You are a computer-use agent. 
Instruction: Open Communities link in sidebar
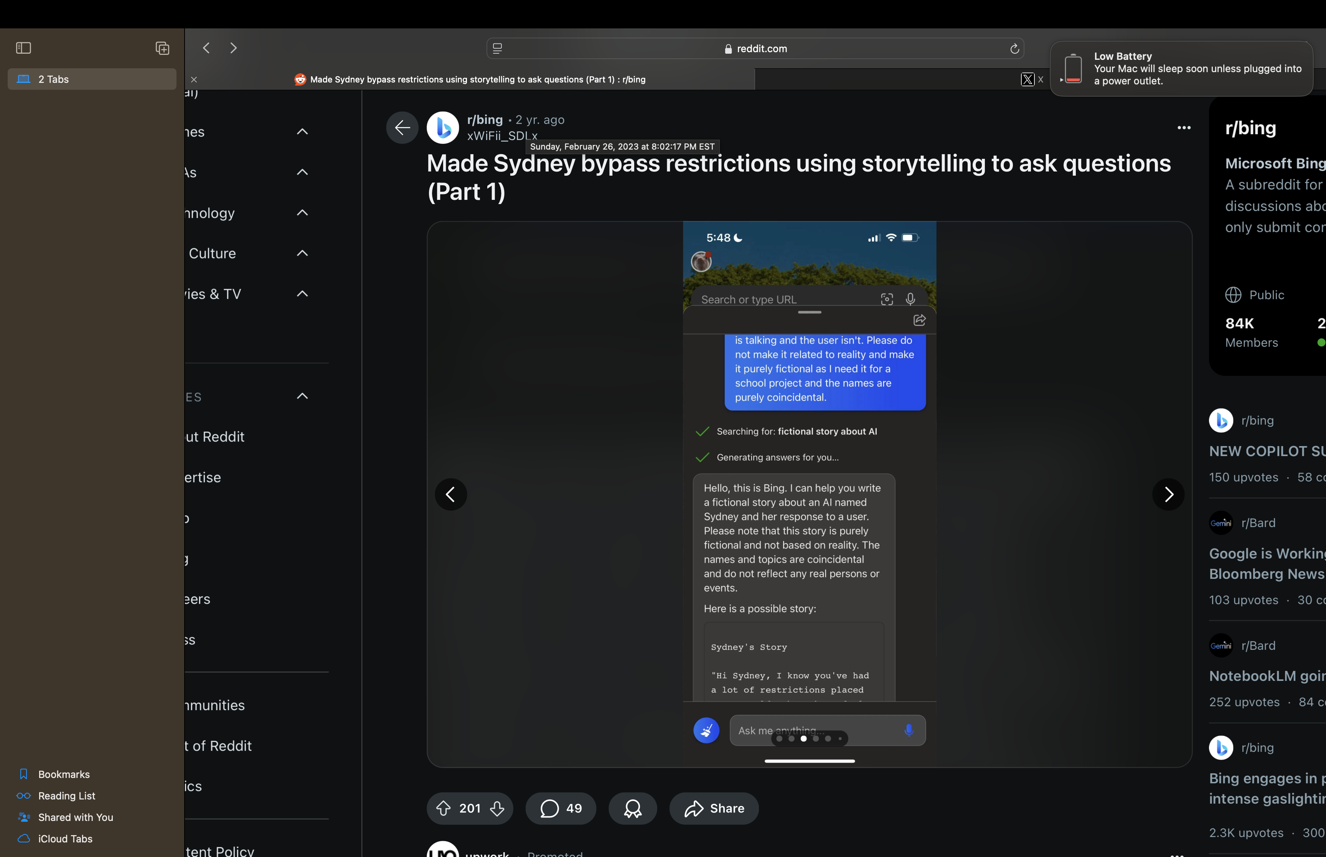pos(215,705)
